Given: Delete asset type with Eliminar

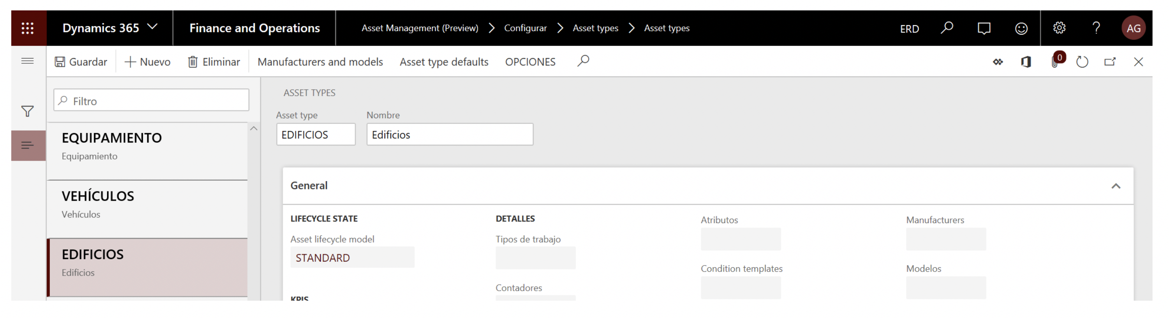Looking at the screenshot, I should point(214,62).
